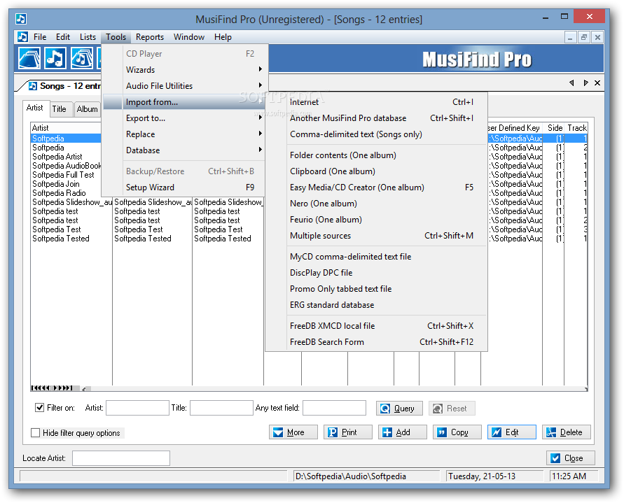Expand the Replace submenu
Image resolution: width=624 pixels, height=503 pixels.
point(183,134)
